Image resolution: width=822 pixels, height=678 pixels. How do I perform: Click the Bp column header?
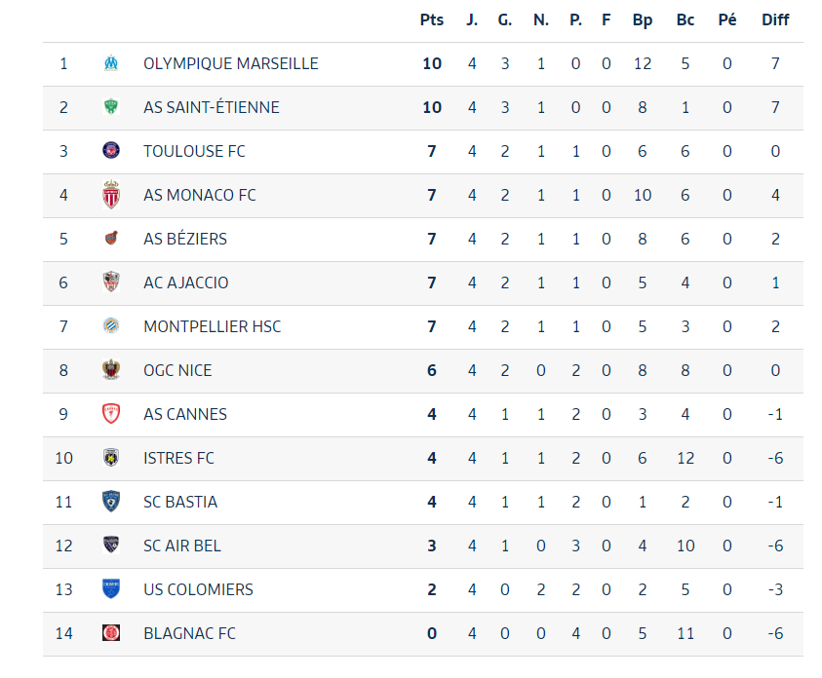(x=642, y=19)
